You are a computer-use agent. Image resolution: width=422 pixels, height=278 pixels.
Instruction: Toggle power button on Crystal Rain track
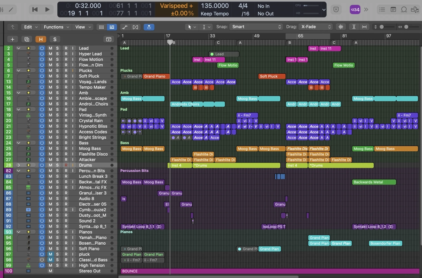(x=42, y=121)
